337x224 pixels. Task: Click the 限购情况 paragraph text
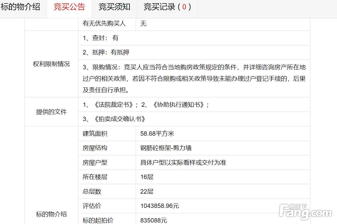point(194,79)
